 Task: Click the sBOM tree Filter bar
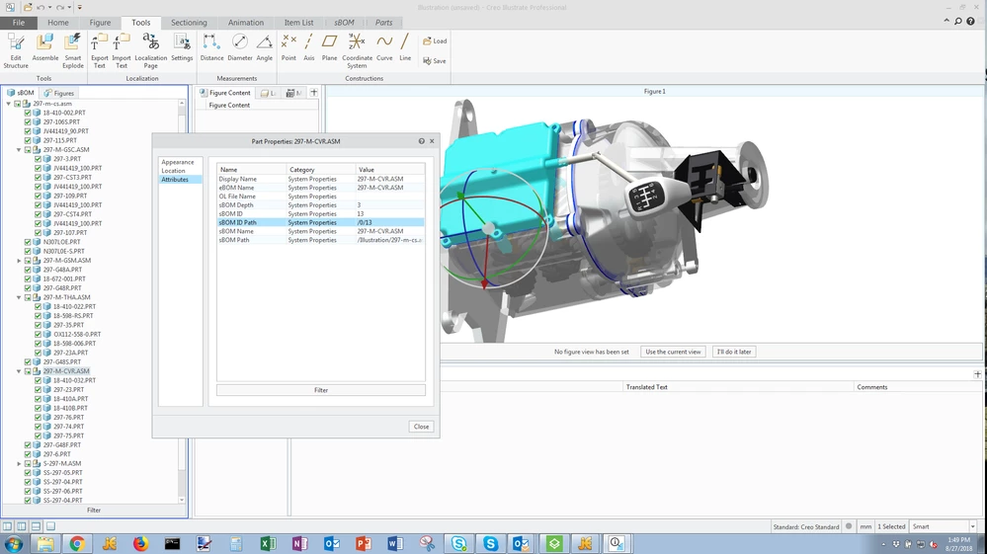click(x=94, y=510)
